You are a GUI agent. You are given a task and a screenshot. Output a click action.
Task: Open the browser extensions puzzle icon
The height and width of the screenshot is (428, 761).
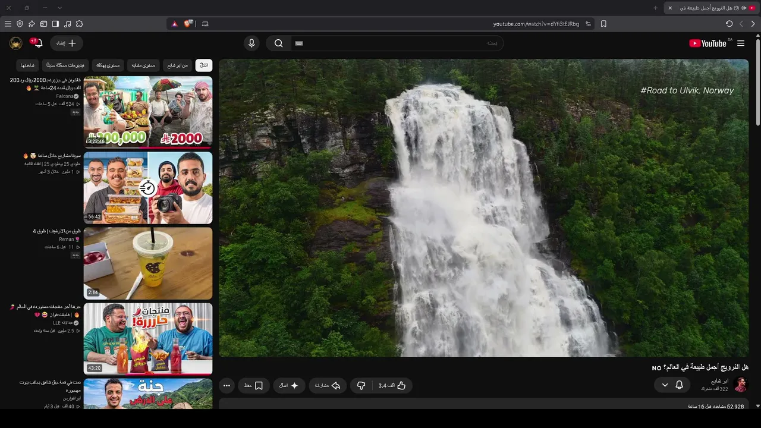point(79,24)
